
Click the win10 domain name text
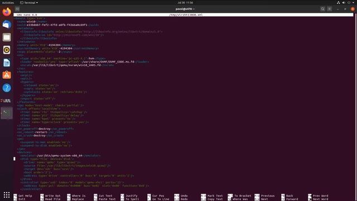pos(31,22)
